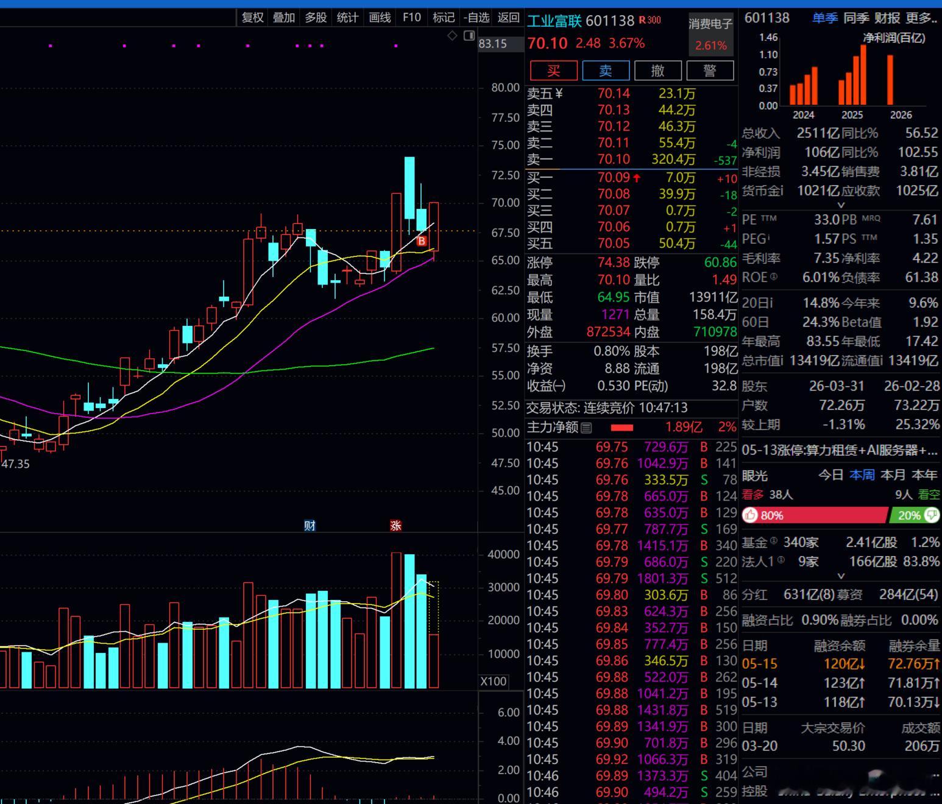Click the red 买 buy button
Screen dimensions: 942x804
pos(554,71)
